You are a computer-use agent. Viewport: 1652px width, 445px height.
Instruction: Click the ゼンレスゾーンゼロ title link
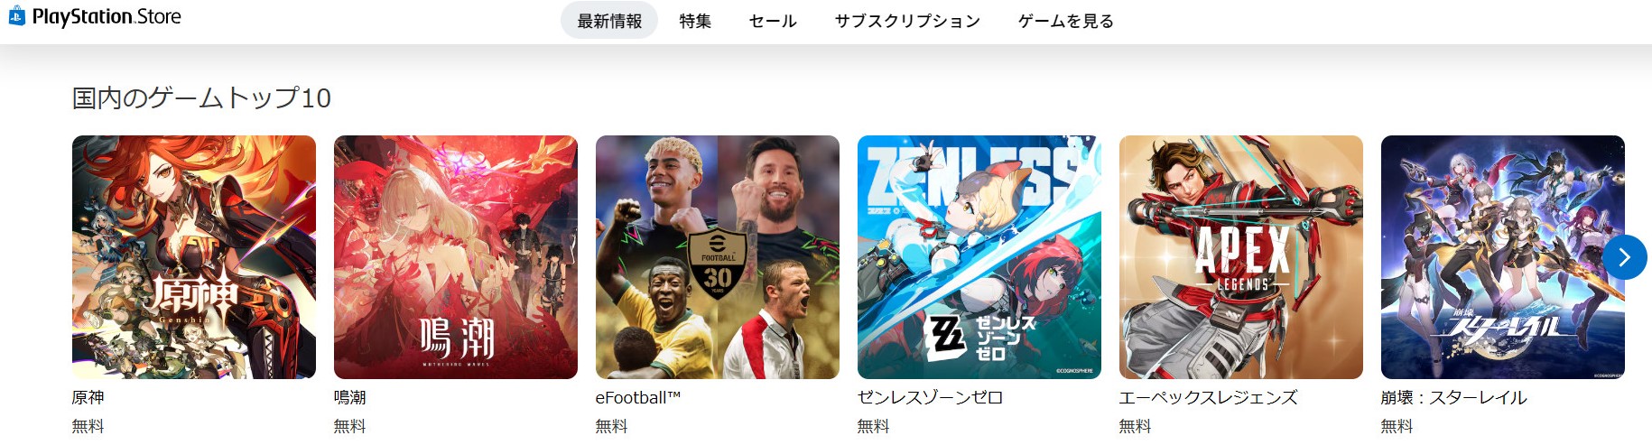930,397
